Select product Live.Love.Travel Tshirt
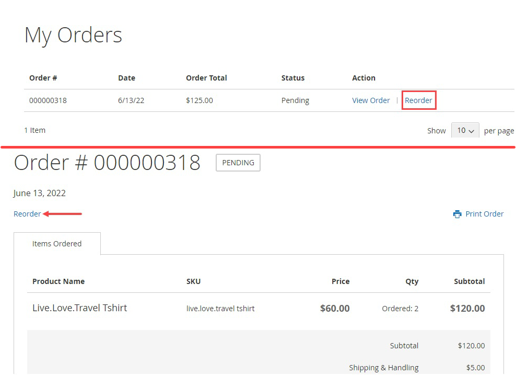This screenshot has width=516, height=375. click(x=79, y=308)
